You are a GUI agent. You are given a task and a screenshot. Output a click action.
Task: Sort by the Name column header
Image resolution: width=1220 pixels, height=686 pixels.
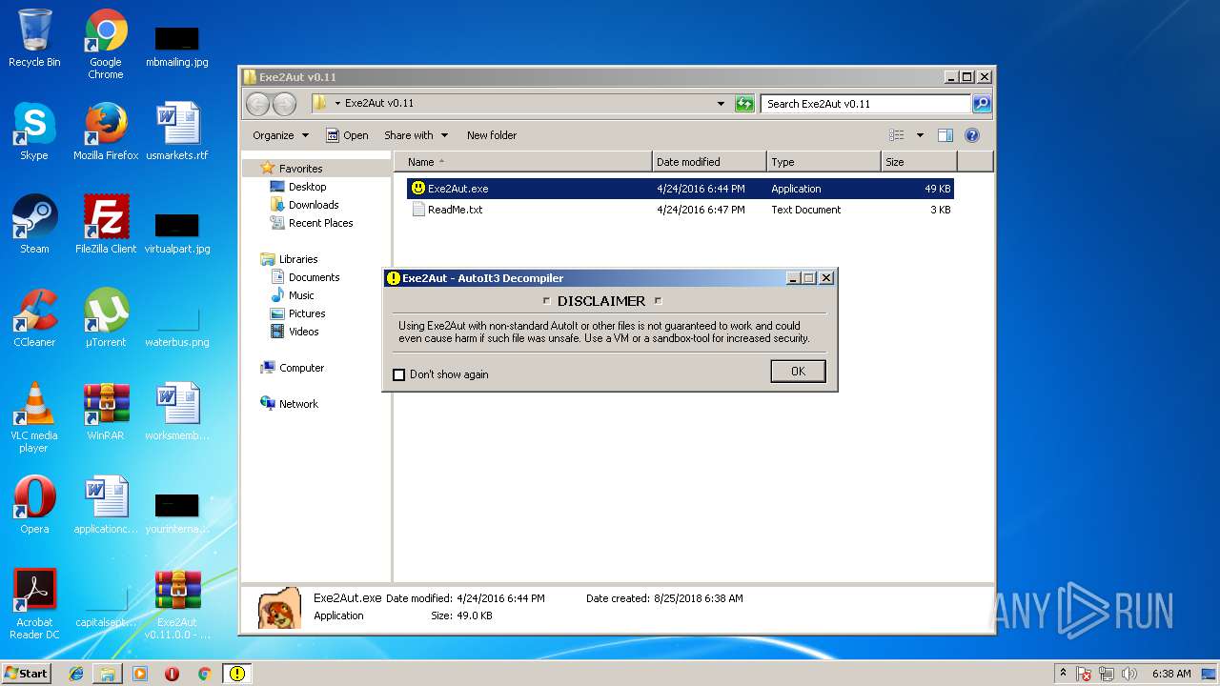[x=522, y=162]
